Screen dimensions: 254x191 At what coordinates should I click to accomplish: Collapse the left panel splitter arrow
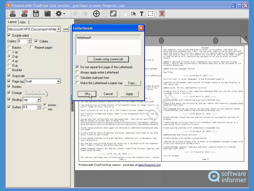point(72,103)
